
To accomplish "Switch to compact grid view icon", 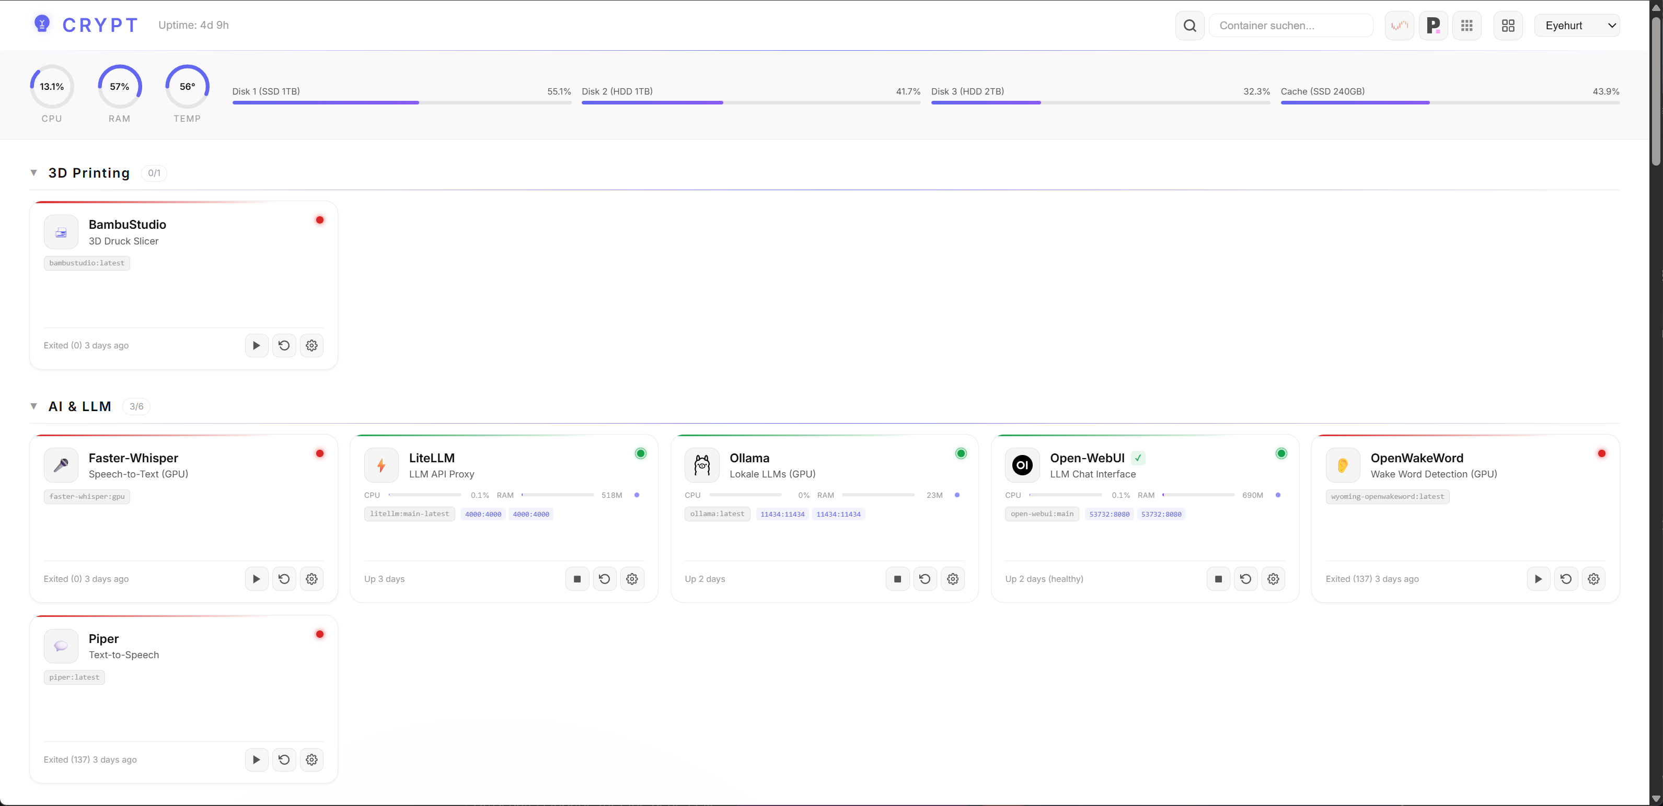I will (x=1466, y=26).
